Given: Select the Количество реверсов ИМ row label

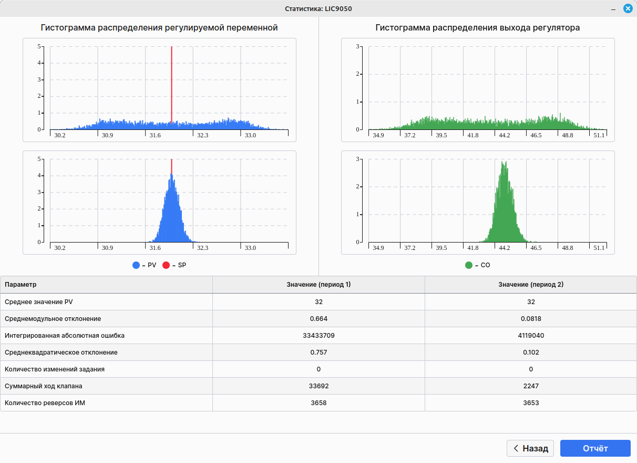Looking at the screenshot, I should (46, 403).
